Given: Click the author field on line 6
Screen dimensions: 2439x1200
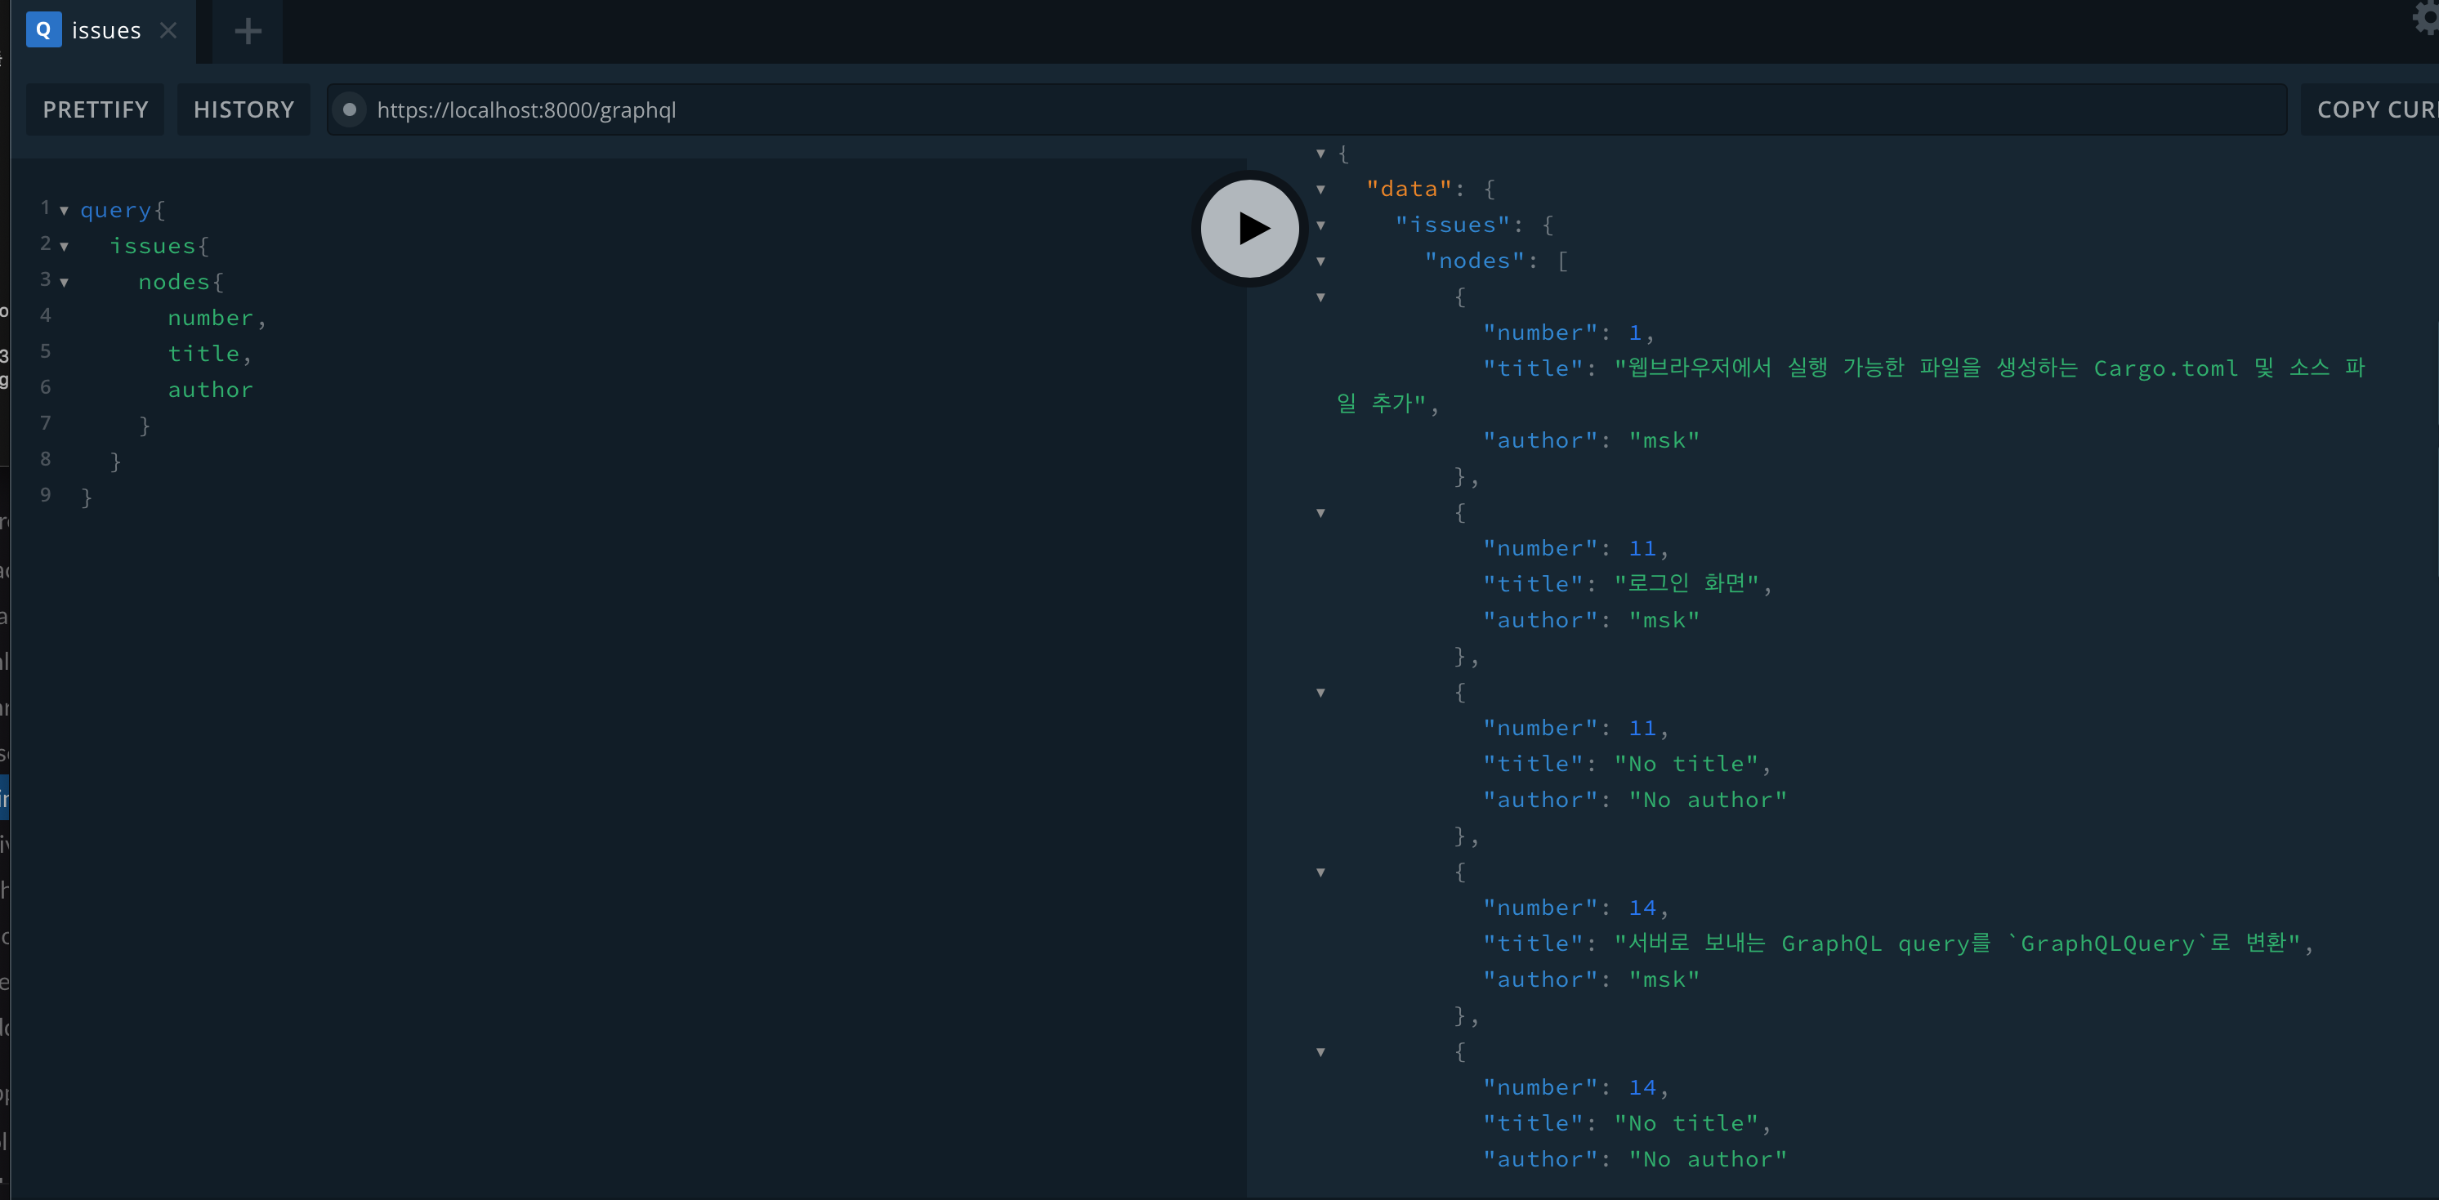Looking at the screenshot, I should [210, 390].
